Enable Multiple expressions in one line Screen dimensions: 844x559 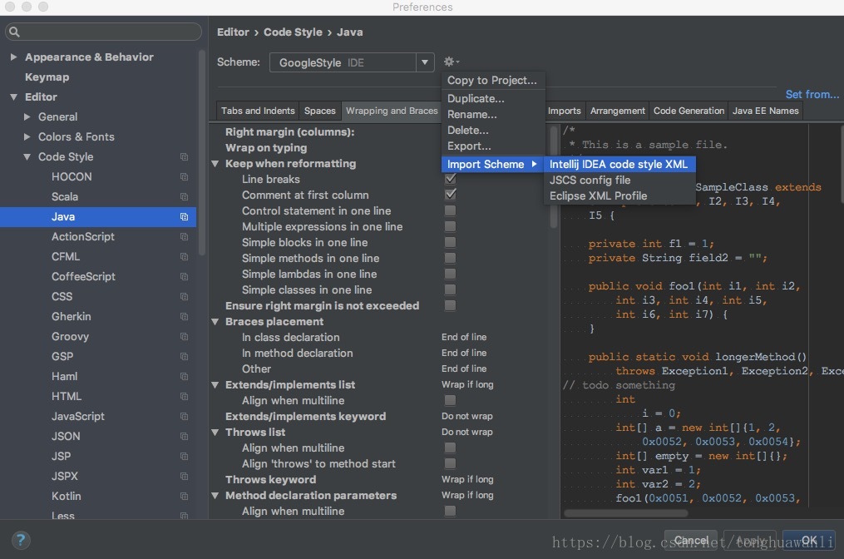pos(451,226)
